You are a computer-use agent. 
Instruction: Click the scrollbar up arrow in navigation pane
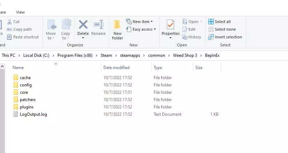[2, 66]
